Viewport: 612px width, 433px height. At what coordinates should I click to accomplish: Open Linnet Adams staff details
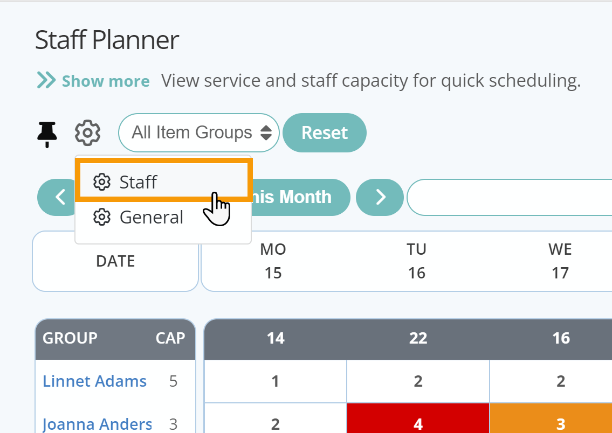[x=94, y=381]
